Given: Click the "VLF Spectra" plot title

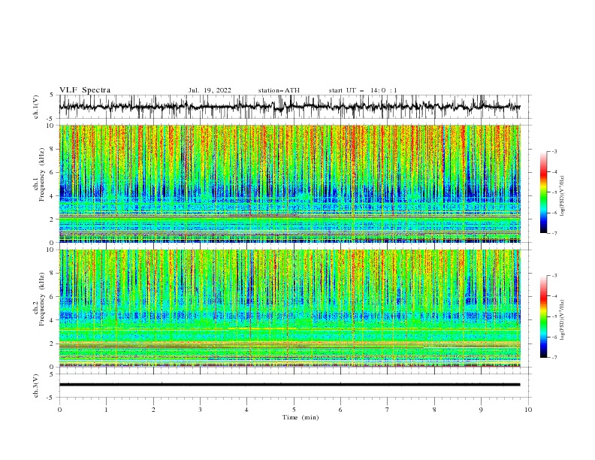Looking at the screenshot, I should 85,90.
